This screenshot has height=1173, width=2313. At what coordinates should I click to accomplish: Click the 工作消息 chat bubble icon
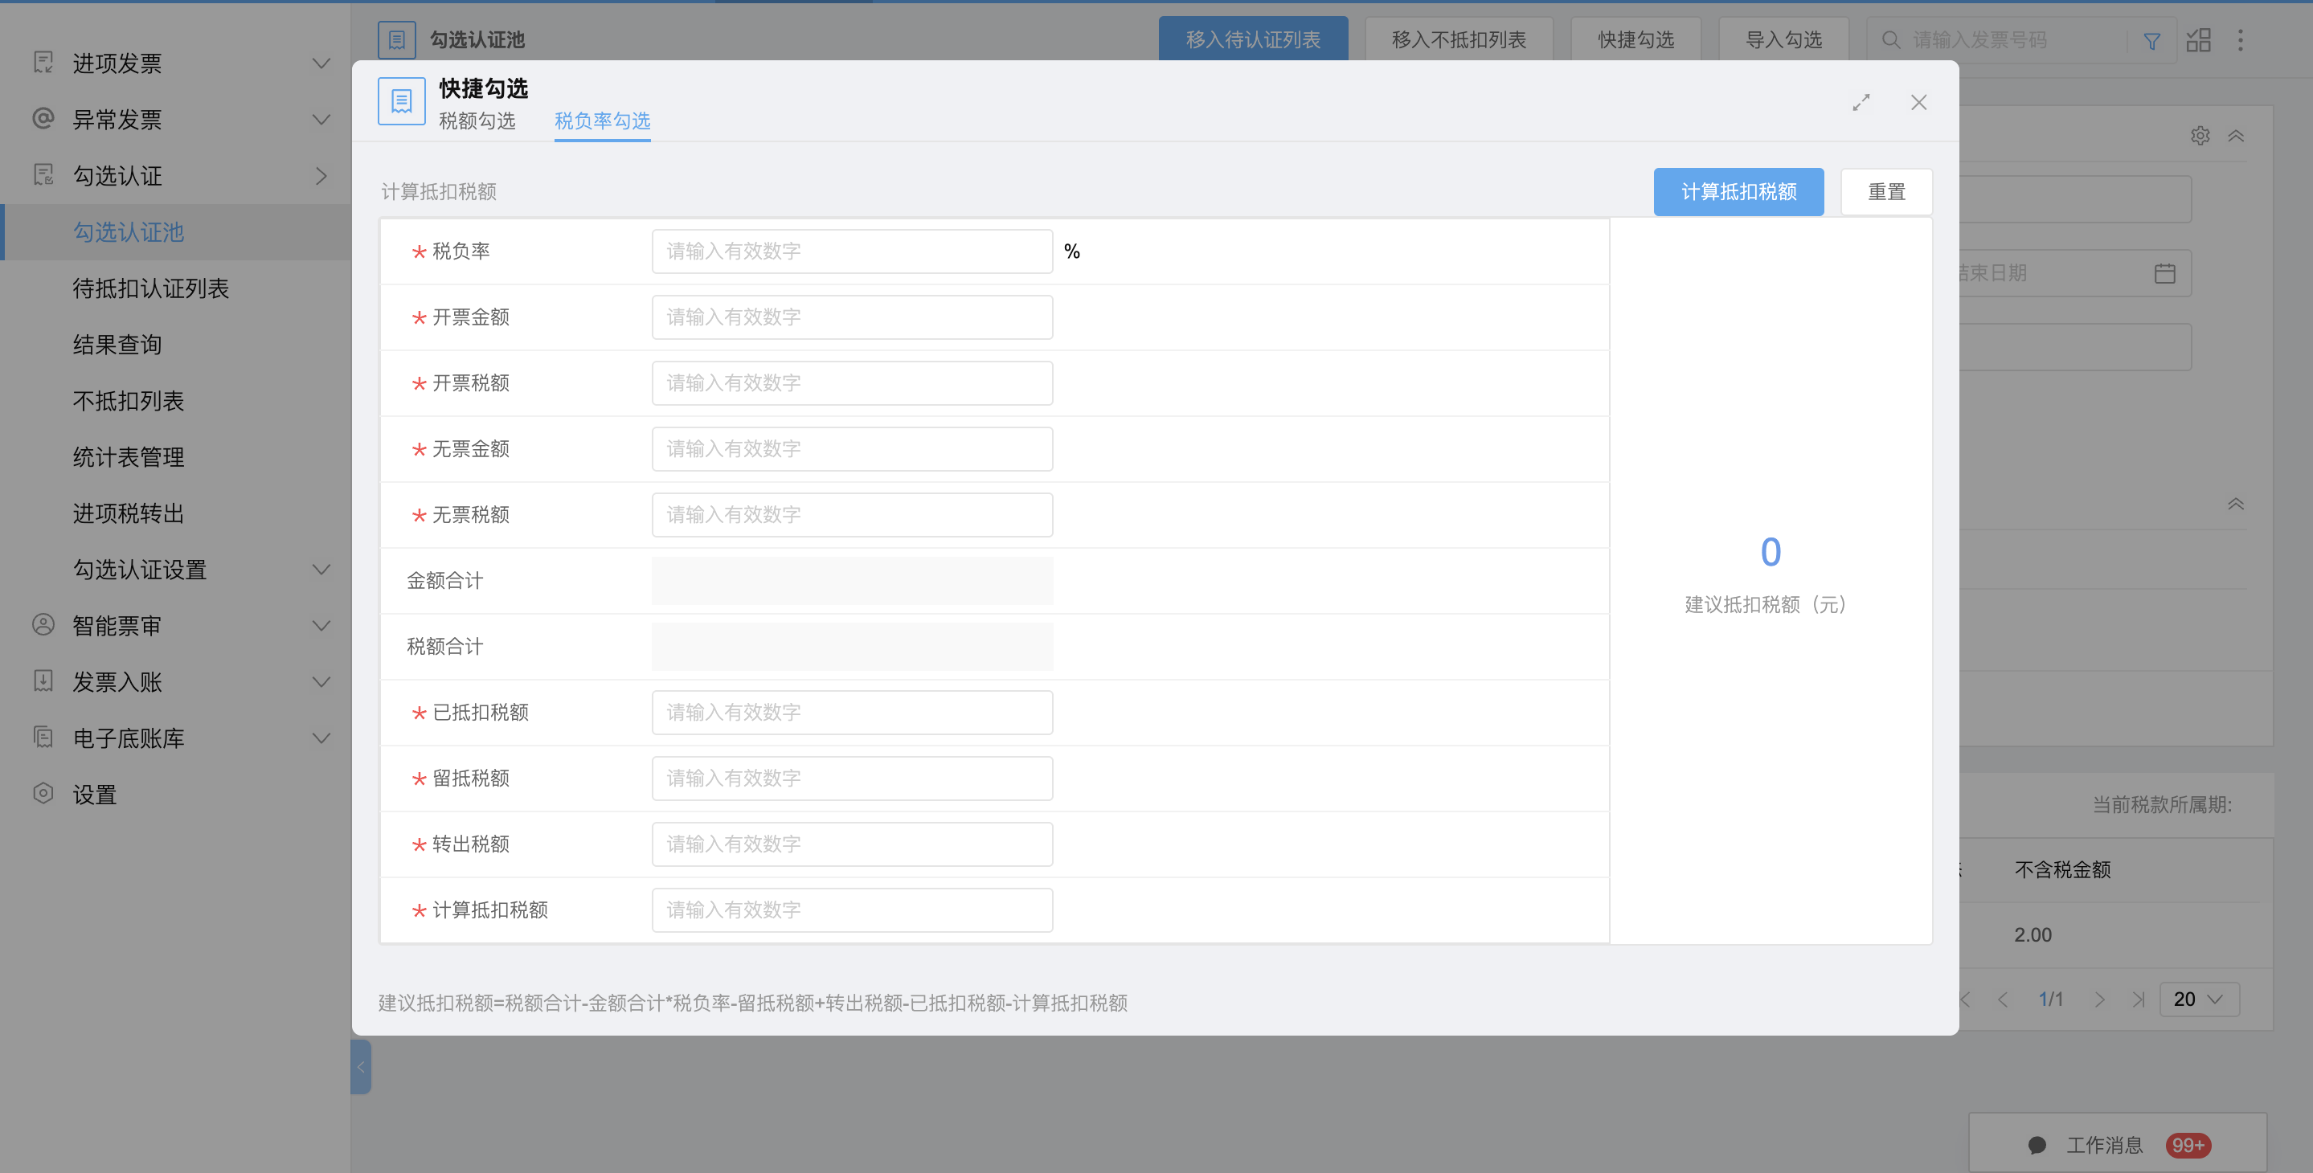2037,1144
